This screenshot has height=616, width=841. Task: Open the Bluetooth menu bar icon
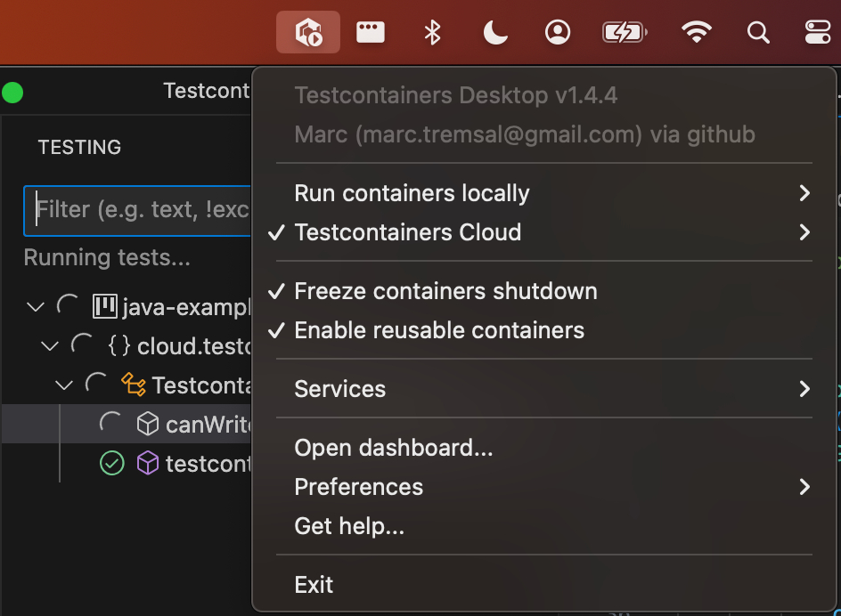click(432, 32)
